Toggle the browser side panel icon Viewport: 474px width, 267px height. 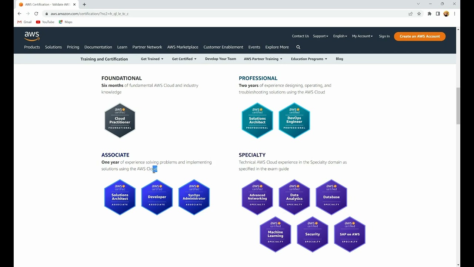pyautogui.click(x=438, y=14)
